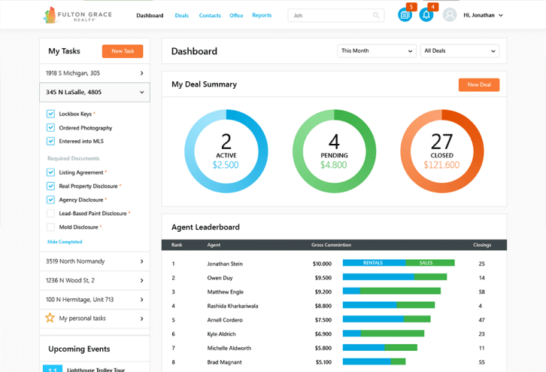Click agent name Michelle Aldworth
The height and width of the screenshot is (372, 546).
click(x=229, y=348)
